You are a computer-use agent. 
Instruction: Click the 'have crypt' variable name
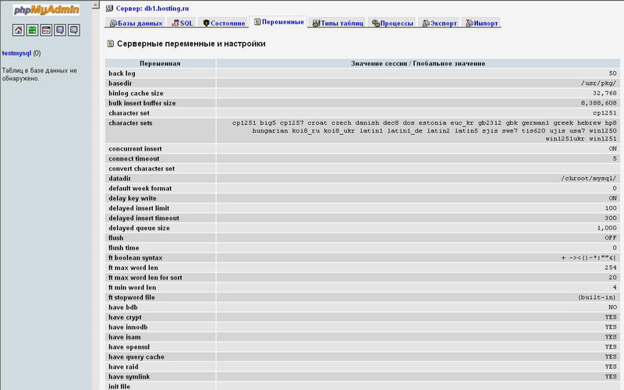click(125, 317)
